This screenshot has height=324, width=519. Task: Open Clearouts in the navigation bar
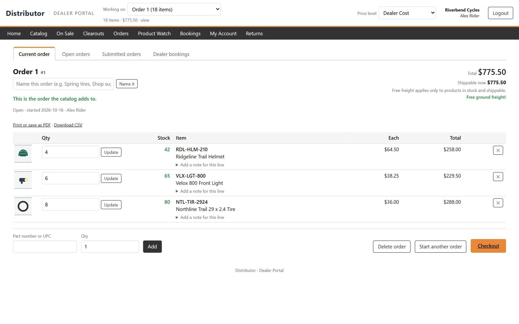coord(94,33)
